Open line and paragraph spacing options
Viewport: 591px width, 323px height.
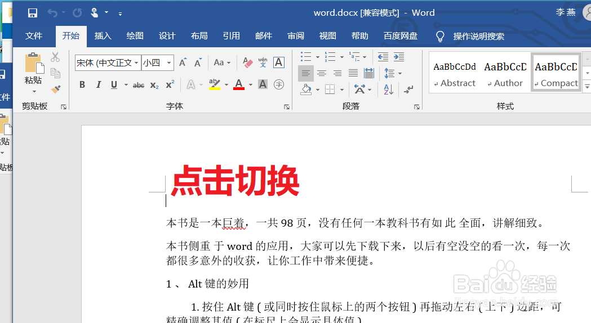(x=389, y=73)
